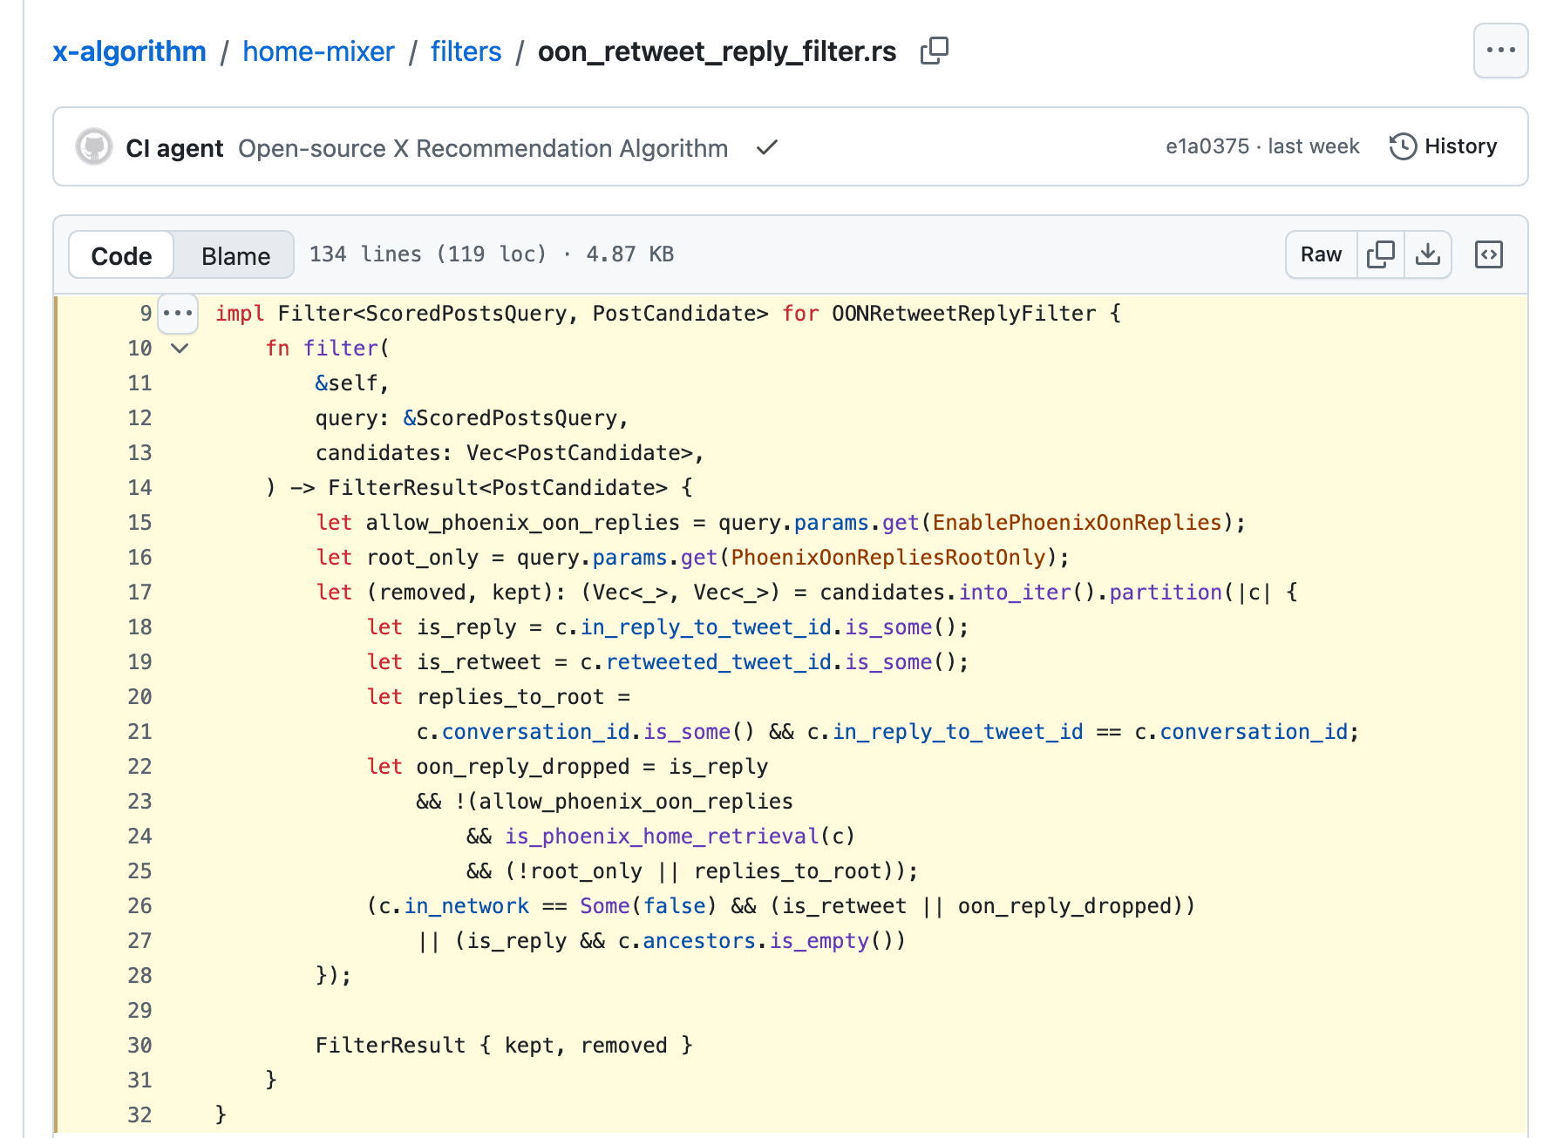Screen dimensions: 1557x1138
Task: Collapse the fn filter code block
Action: pyautogui.click(x=180, y=349)
